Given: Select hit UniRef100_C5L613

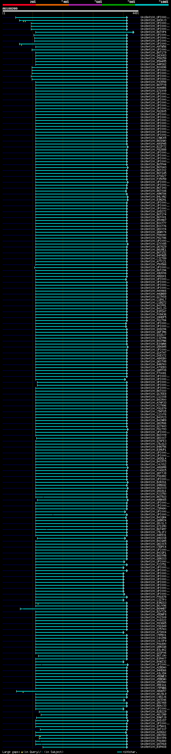Looking at the screenshot, I should [153, 444].
